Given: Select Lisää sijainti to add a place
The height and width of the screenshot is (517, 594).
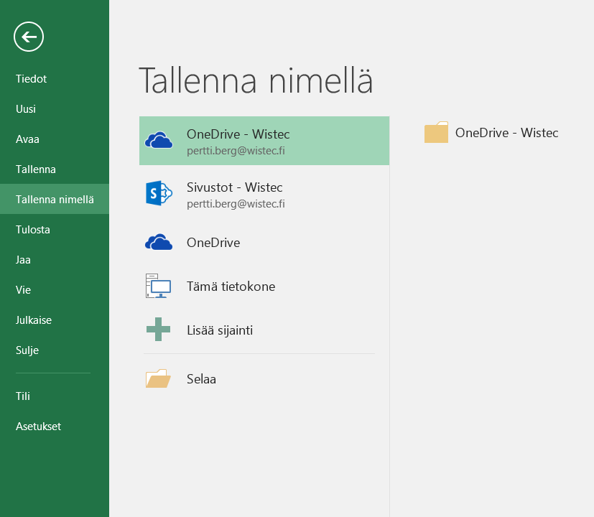Looking at the screenshot, I should 220,330.
